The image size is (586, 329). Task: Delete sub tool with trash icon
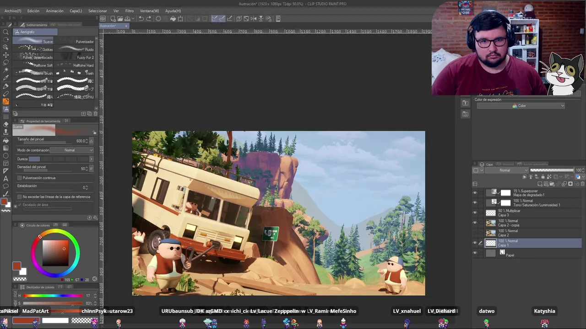95,114
